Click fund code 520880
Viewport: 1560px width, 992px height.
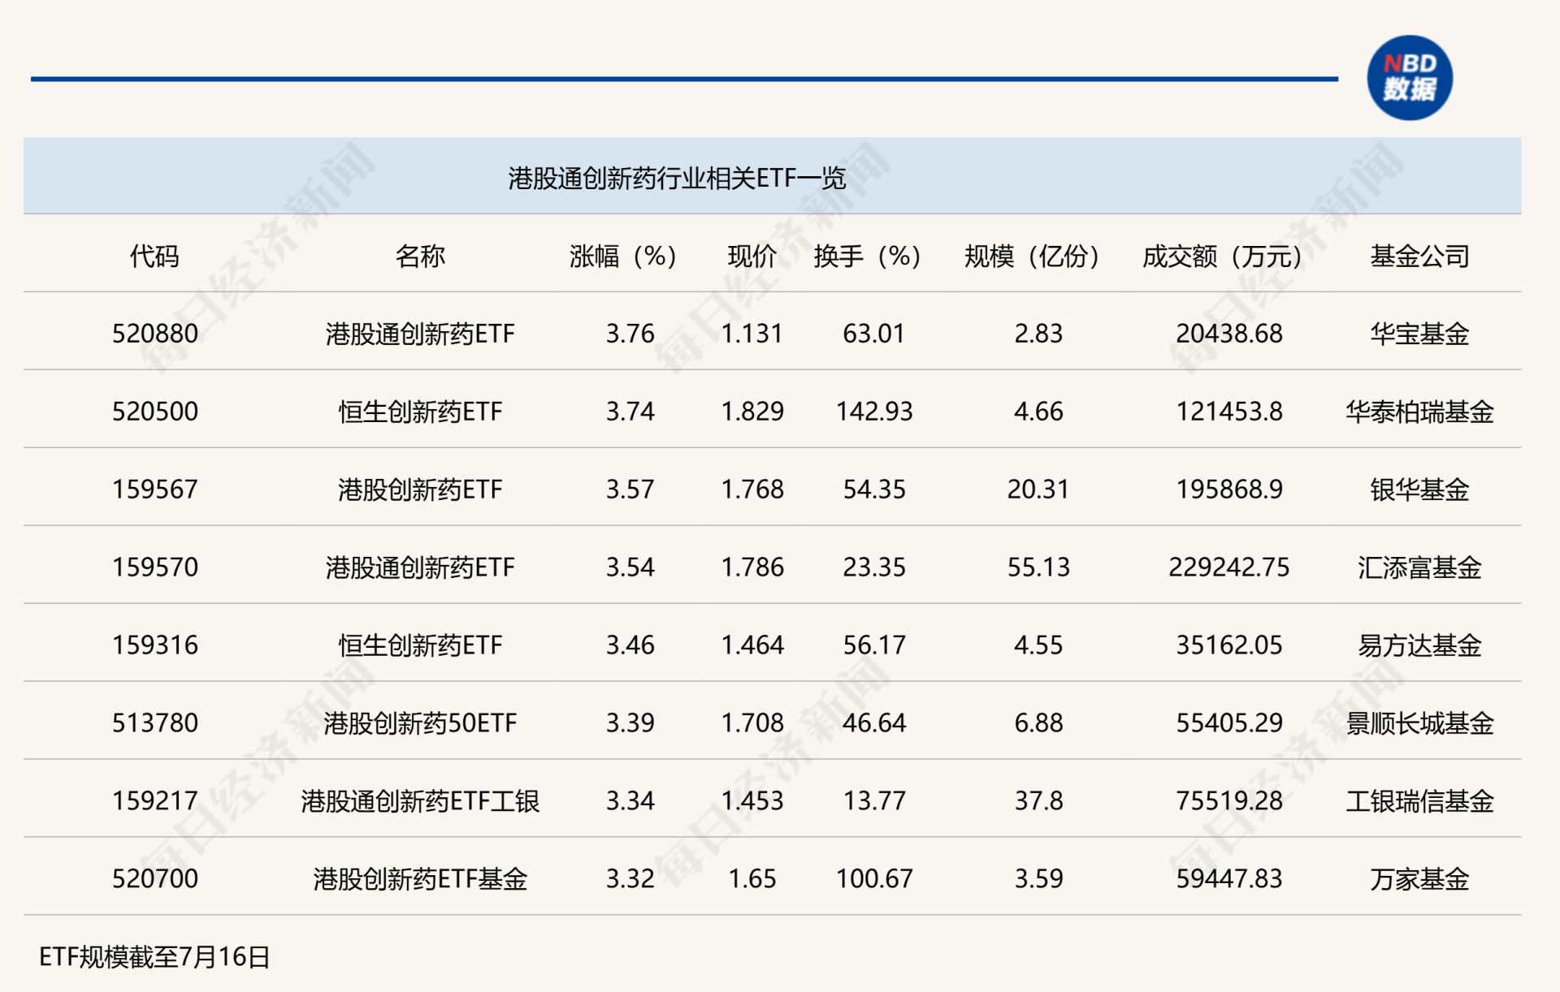(x=154, y=334)
